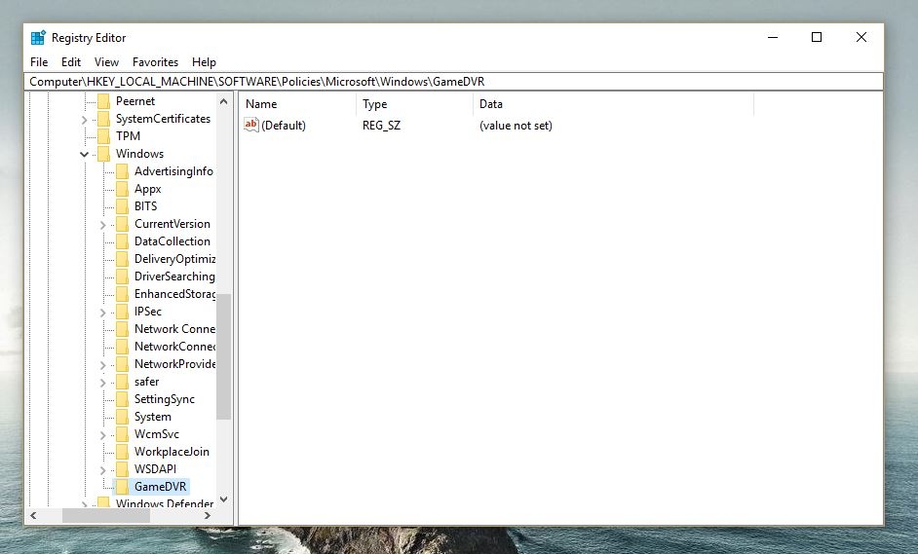The height and width of the screenshot is (554, 918).
Task: Select the DriverSearching folder icon
Action: tap(123, 277)
